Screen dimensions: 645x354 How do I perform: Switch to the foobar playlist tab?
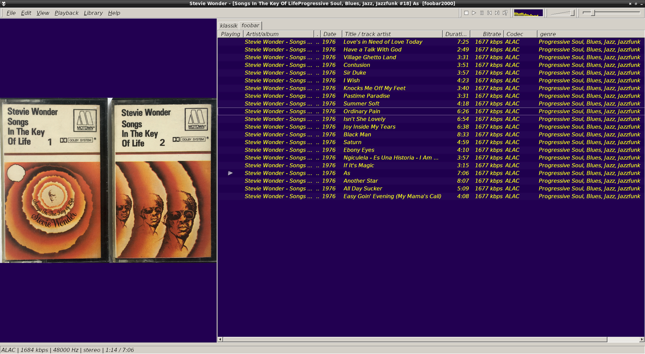250,25
